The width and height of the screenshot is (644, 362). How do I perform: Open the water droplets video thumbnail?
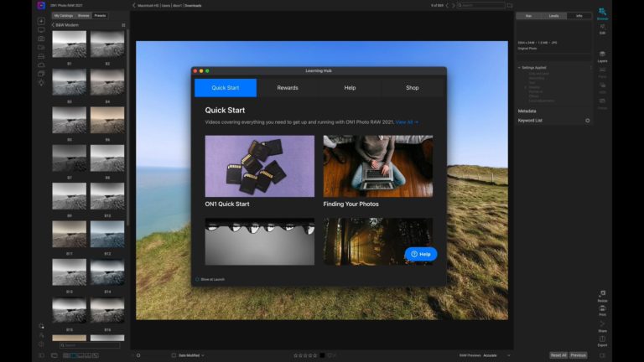coord(260,241)
